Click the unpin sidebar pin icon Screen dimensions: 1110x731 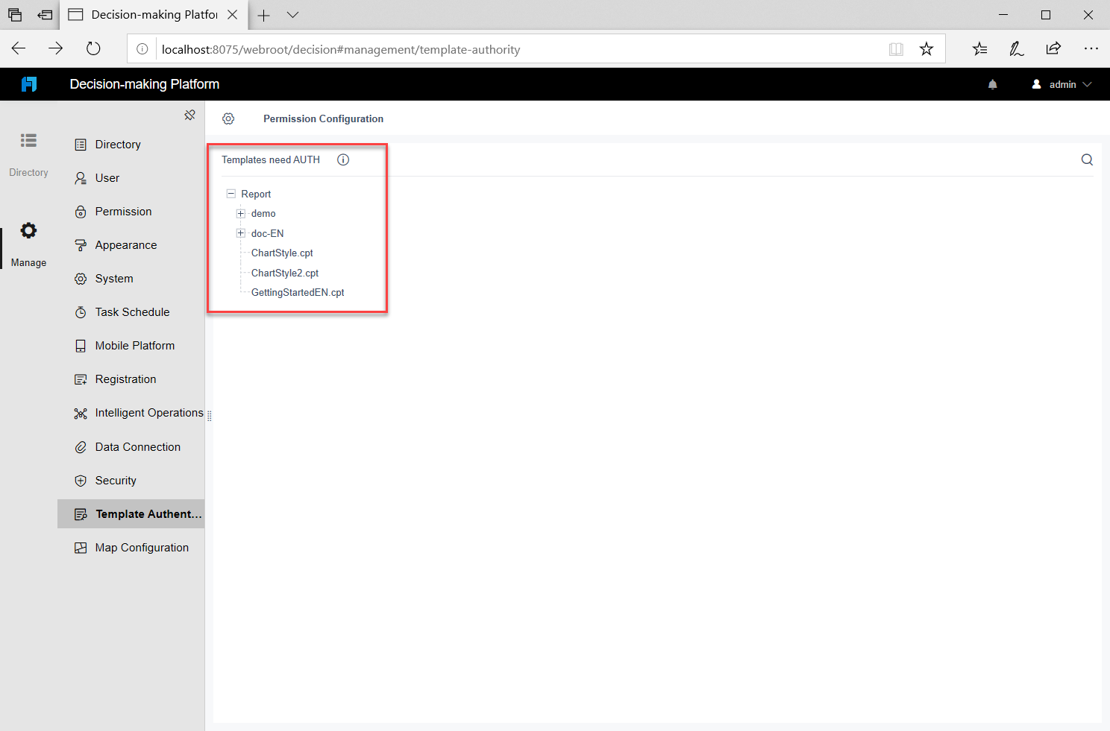click(x=189, y=115)
